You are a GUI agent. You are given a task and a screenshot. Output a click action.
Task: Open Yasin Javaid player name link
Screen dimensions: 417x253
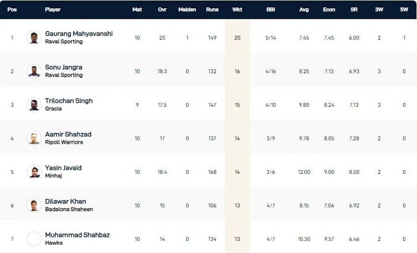pos(64,168)
